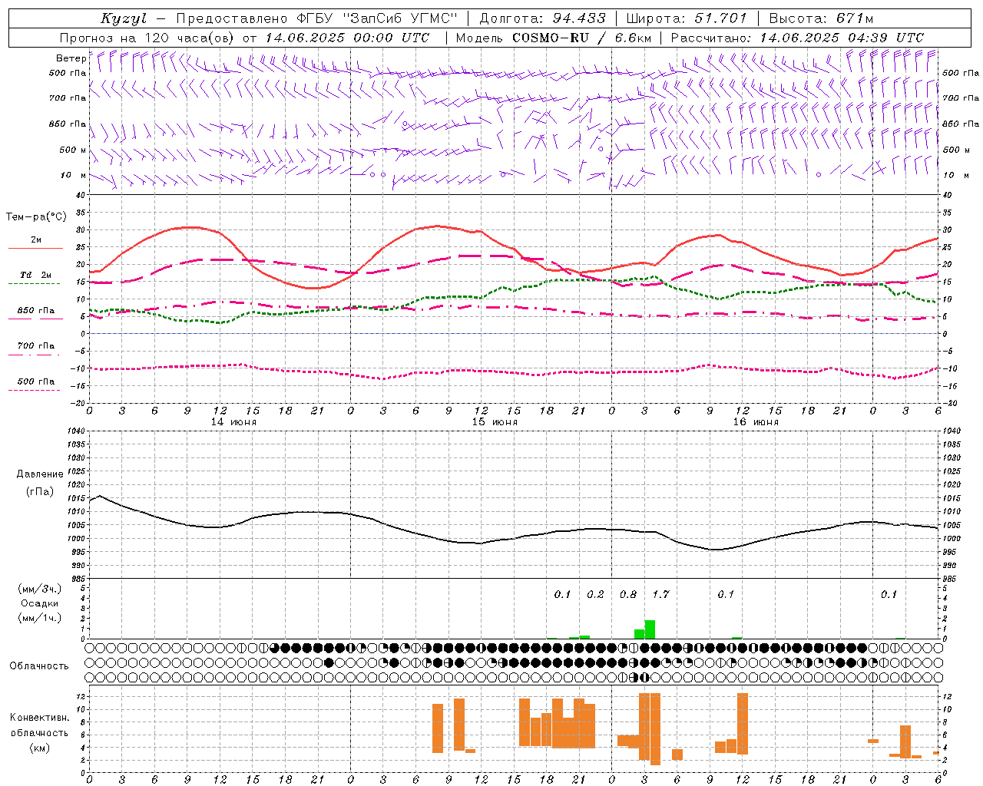Click the '(мм/1ч.)' precipitation unit label
Viewport: 983px width, 786px height.
pyautogui.click(x=39, y=618)
